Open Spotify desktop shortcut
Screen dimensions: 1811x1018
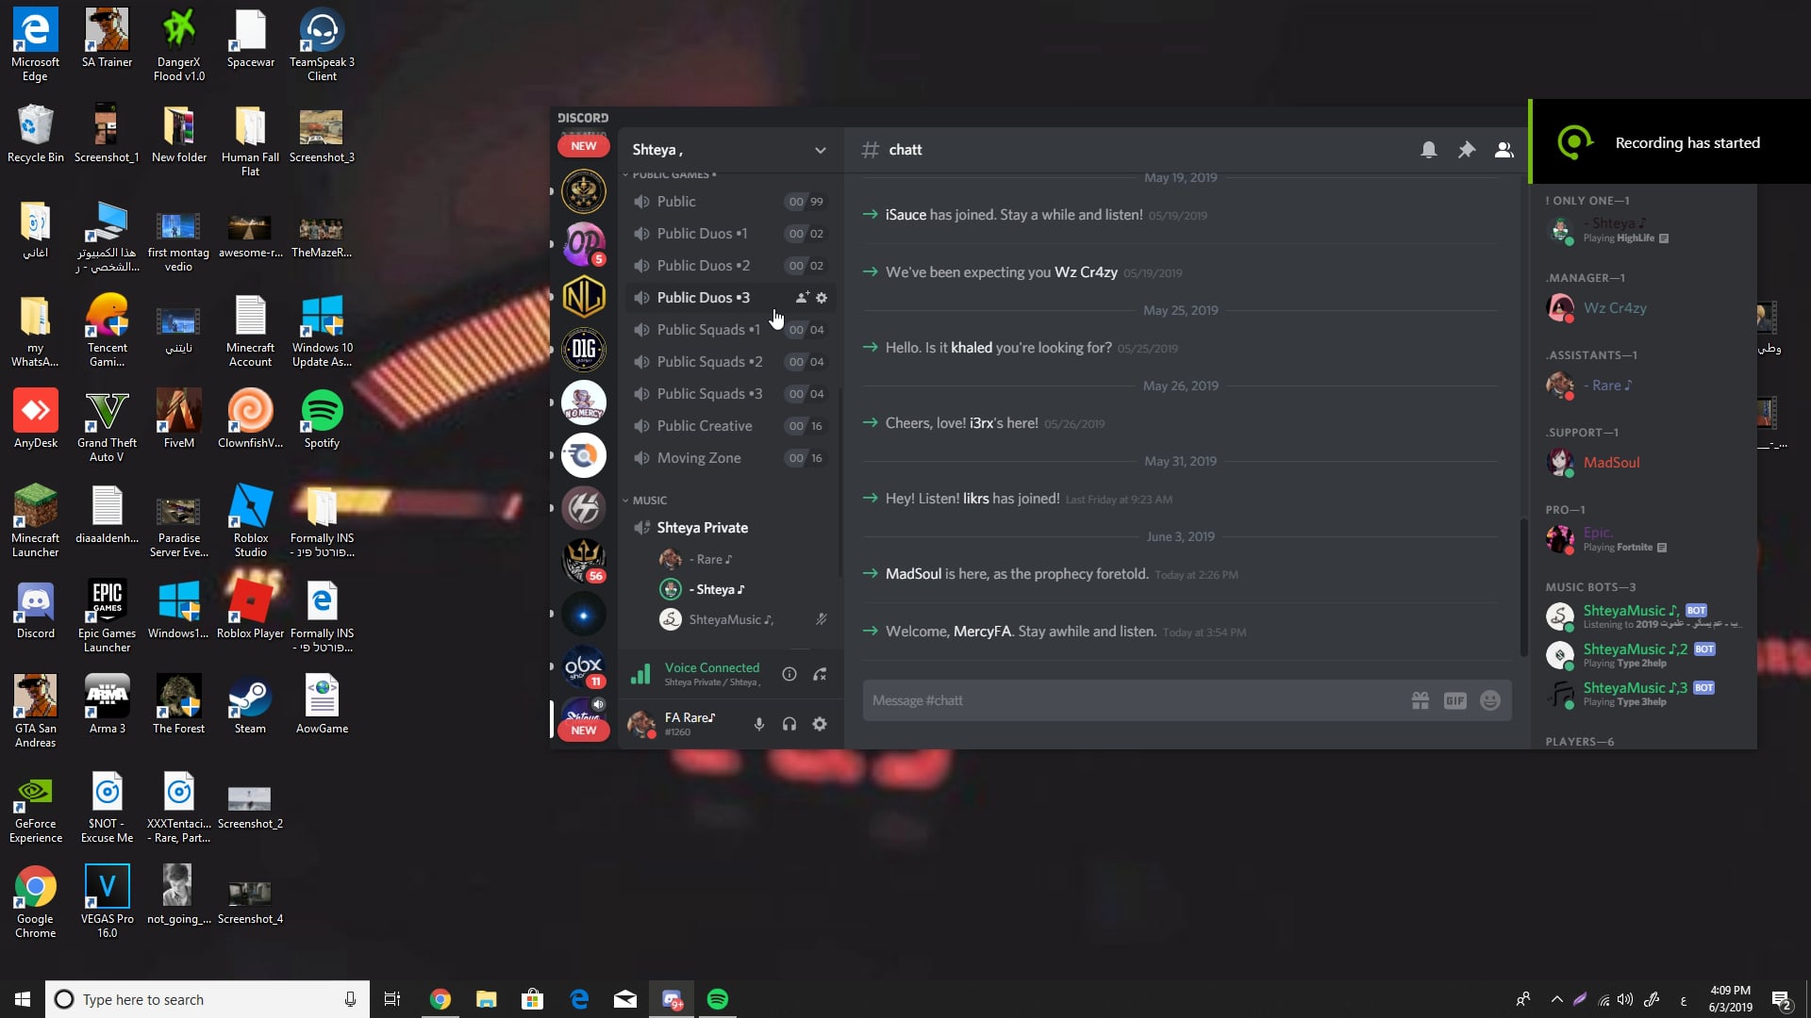322,420
